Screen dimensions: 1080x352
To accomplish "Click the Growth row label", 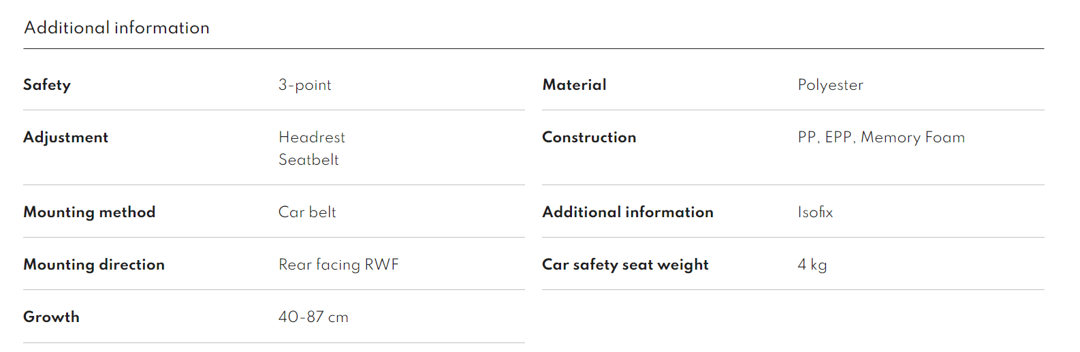I will tap(51, 317).
